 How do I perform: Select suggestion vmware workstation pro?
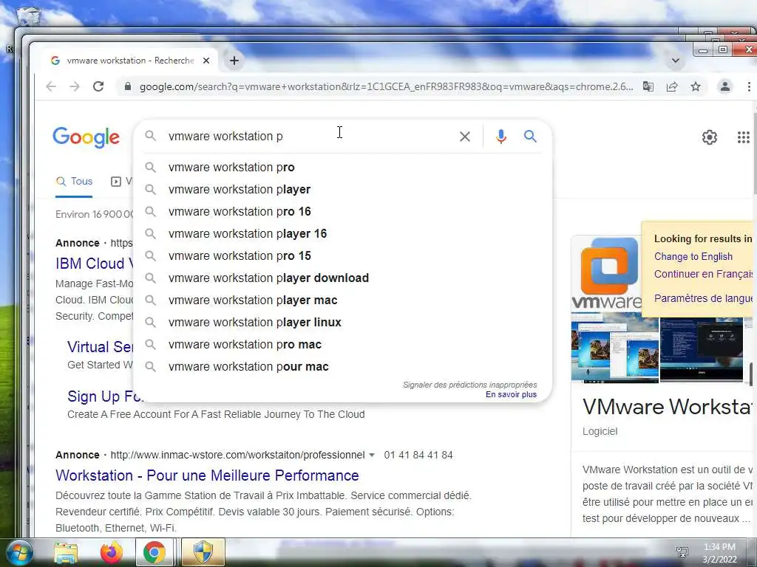click(x=343, y=168)
